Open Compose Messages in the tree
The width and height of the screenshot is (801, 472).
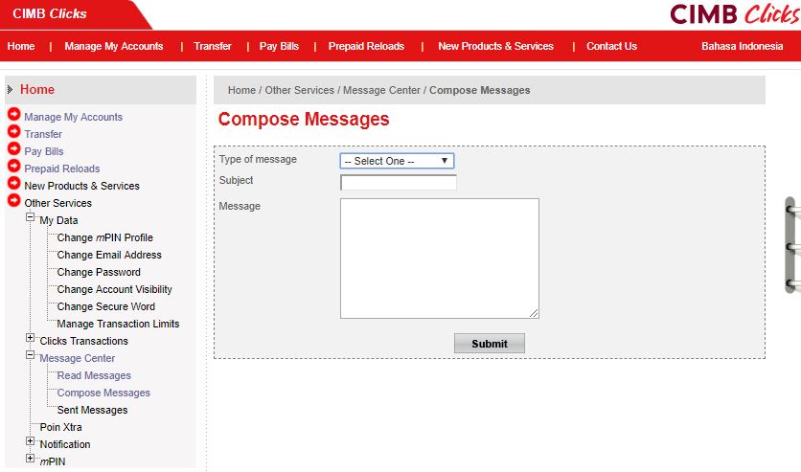point(103,393)
